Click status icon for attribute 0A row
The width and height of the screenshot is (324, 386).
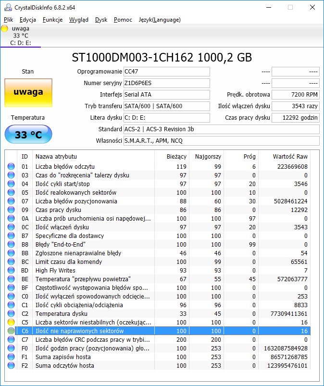coord(11,218)
